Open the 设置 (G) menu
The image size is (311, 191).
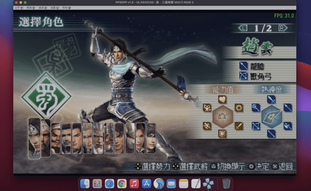pyautogui.click(x=55, y=8)
